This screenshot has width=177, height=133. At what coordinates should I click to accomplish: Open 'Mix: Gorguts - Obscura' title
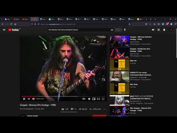click(x=140, y=109)
